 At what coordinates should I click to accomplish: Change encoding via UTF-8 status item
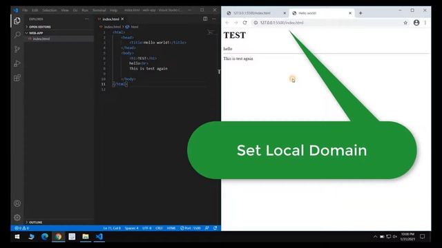(x=147, y=228)
